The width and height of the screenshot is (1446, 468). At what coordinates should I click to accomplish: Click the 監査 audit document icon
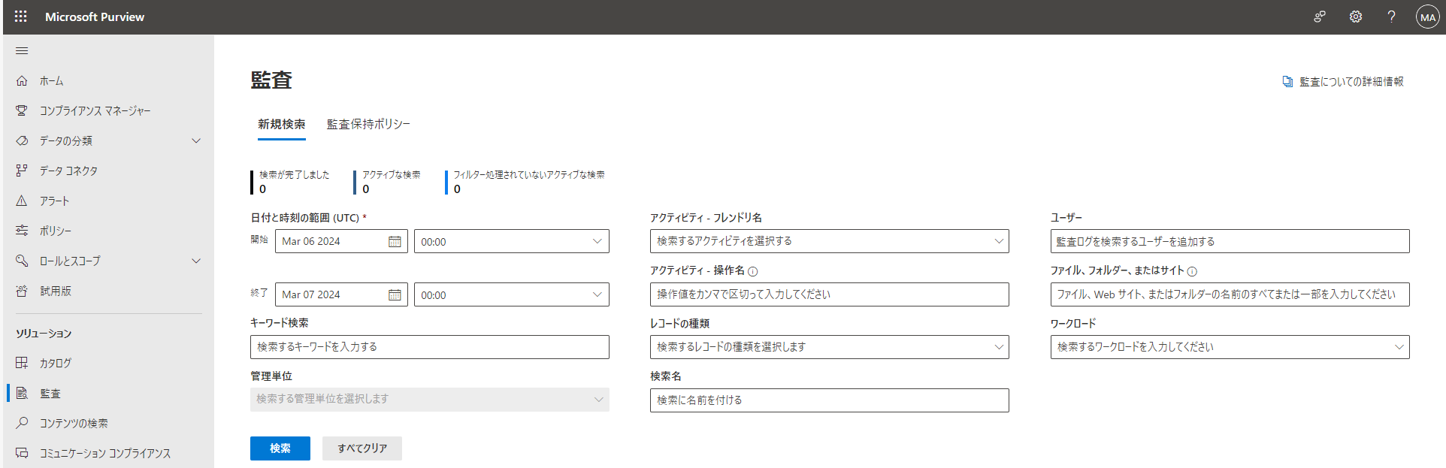pos(22,393)
